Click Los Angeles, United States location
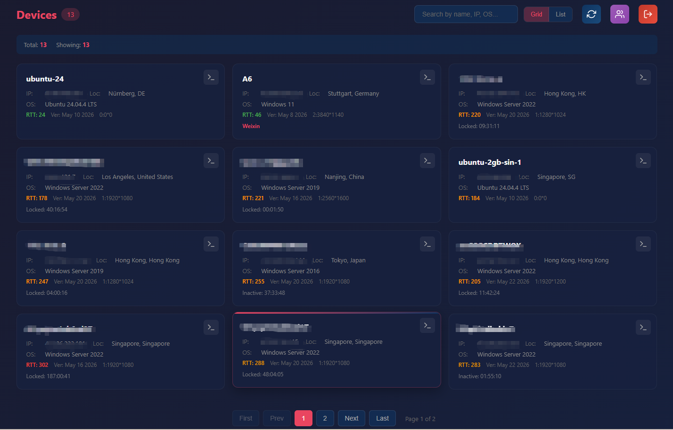The height and width of the screenshot is (430, 673). click(x=137, y=177)
